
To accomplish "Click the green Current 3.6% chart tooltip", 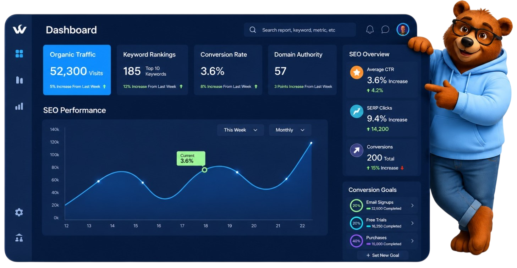I will 191,158.
